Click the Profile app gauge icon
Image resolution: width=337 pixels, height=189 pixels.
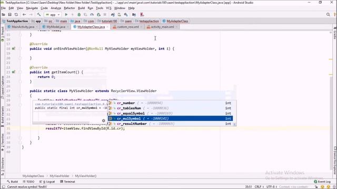pos(92,15)
